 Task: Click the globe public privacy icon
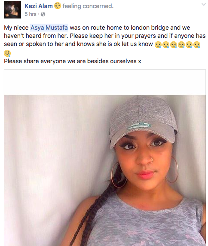[x=43, y=14]
